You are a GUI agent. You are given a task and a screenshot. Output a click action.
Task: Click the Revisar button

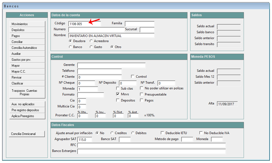[27, 77]
